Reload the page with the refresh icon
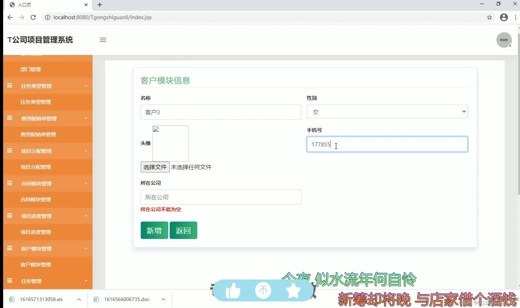The width and height of the screenshot is (520, 308). pos(33,17)
